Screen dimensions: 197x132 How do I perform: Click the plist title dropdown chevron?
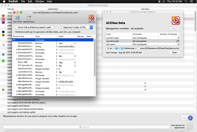coord(79,13)
